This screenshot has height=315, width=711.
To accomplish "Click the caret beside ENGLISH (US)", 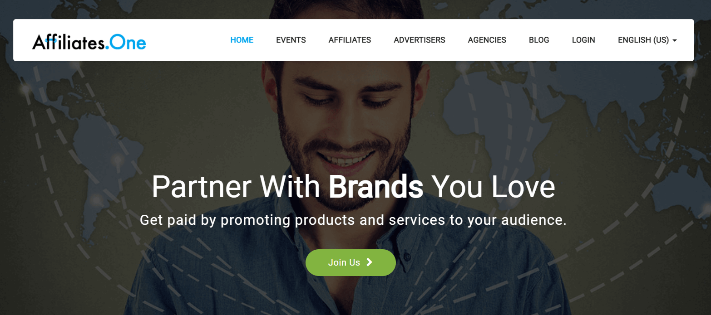I will [675, 40].
